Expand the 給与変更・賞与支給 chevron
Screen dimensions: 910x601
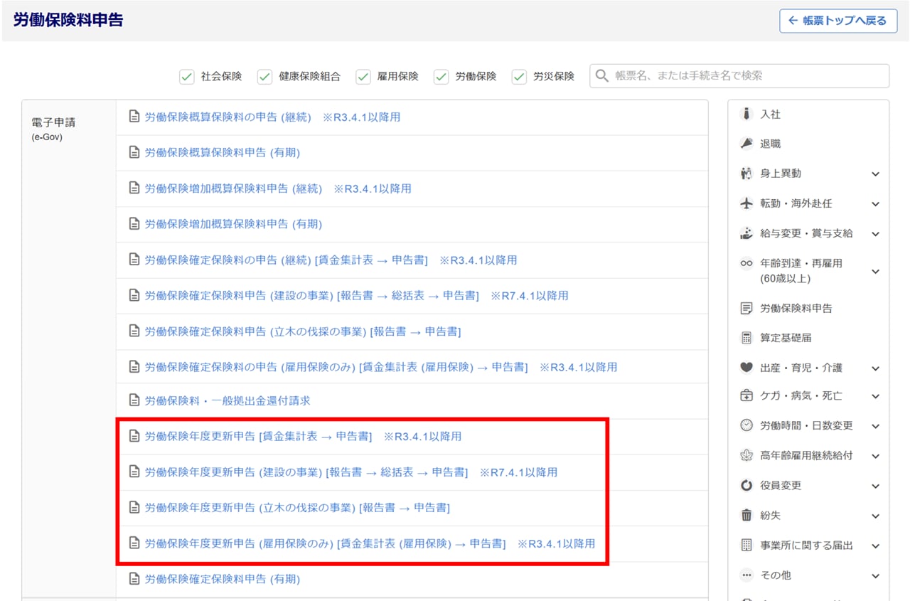[875, 234]
